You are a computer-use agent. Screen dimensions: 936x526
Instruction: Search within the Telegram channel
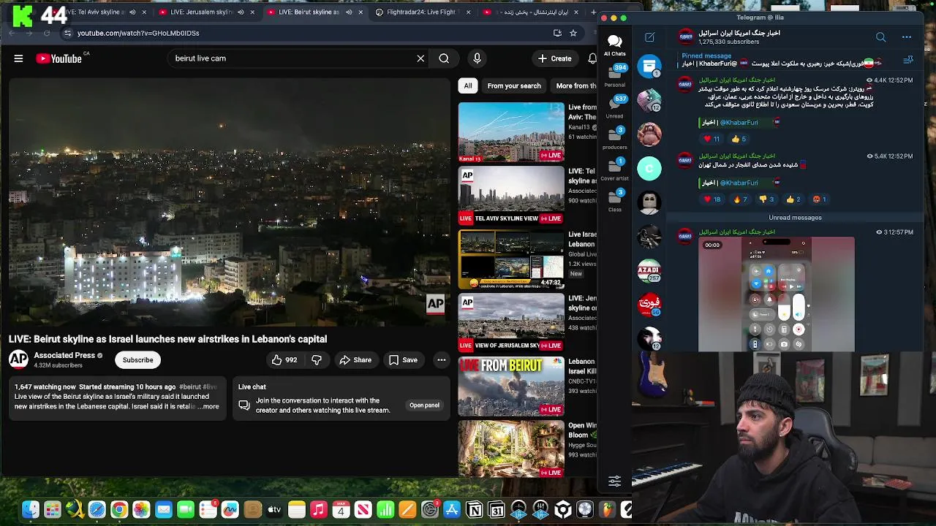pyautogui.click(x=881, y=37)
